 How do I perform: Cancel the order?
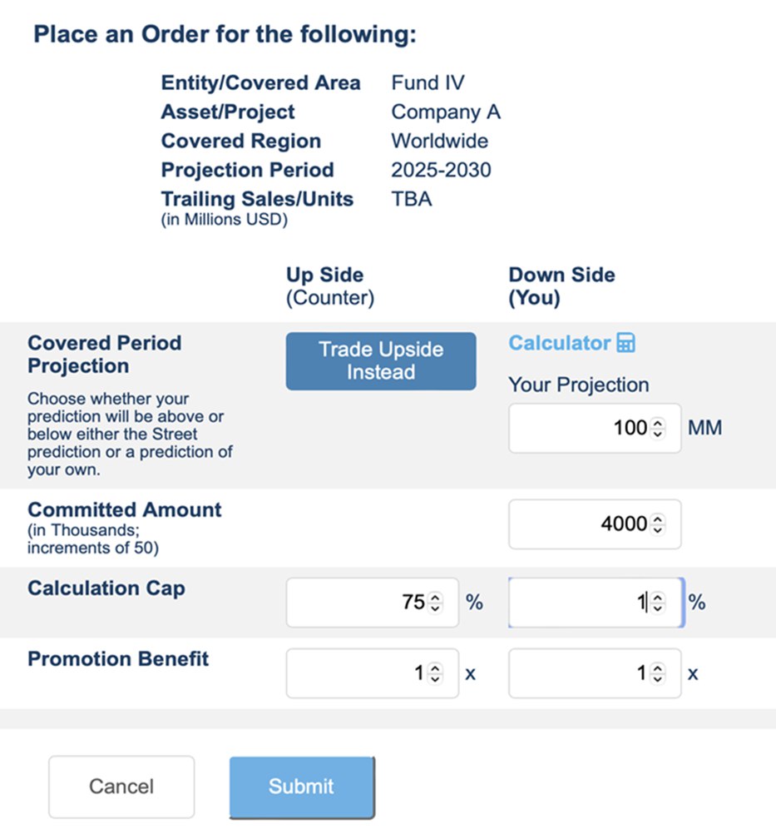point(121,787)
